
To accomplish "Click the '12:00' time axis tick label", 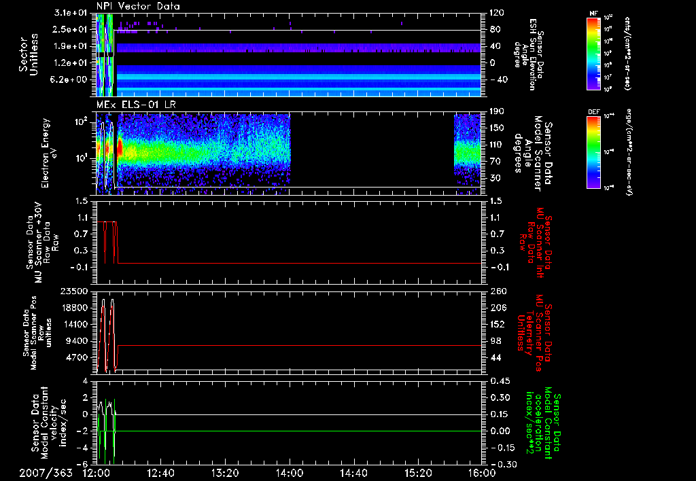I will 97,473.
